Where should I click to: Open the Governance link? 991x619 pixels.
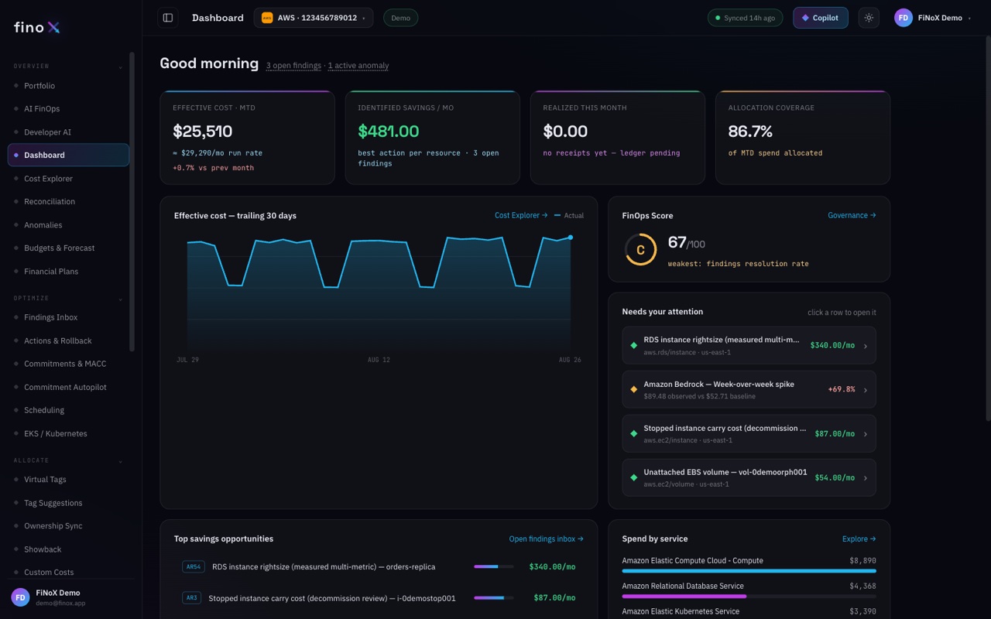tap(852, 216)
